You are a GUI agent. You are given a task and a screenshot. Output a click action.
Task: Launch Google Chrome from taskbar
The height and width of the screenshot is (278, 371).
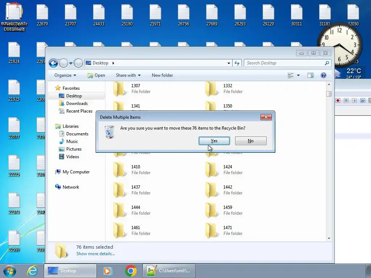click(x=131, y=271)
